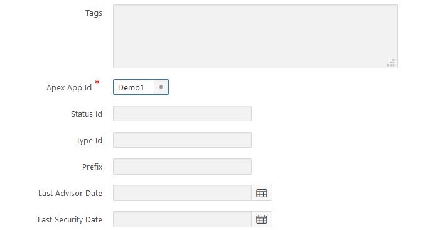Click the Last Security Date input box
This screenshot has height=230, width=438.
(x=182, y=219)
